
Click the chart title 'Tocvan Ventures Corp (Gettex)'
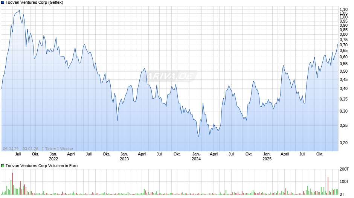click(x=34, y=3)
